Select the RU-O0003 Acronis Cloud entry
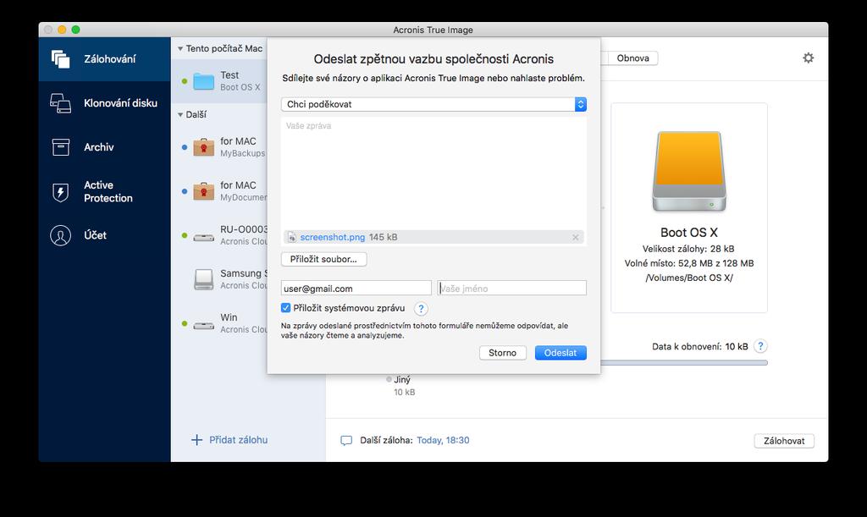The width and height of the screenshot is (867, 517). pyautogui.click(x=219, y=235)
